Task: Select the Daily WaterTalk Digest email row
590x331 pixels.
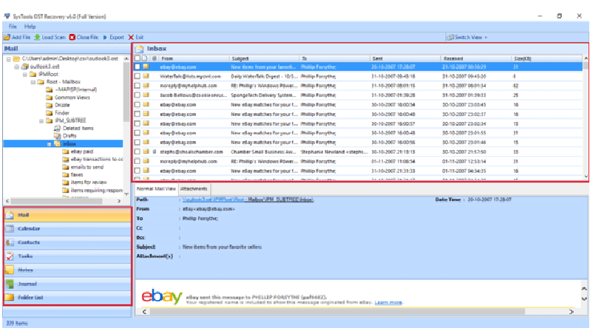Action: click(358, 76)
